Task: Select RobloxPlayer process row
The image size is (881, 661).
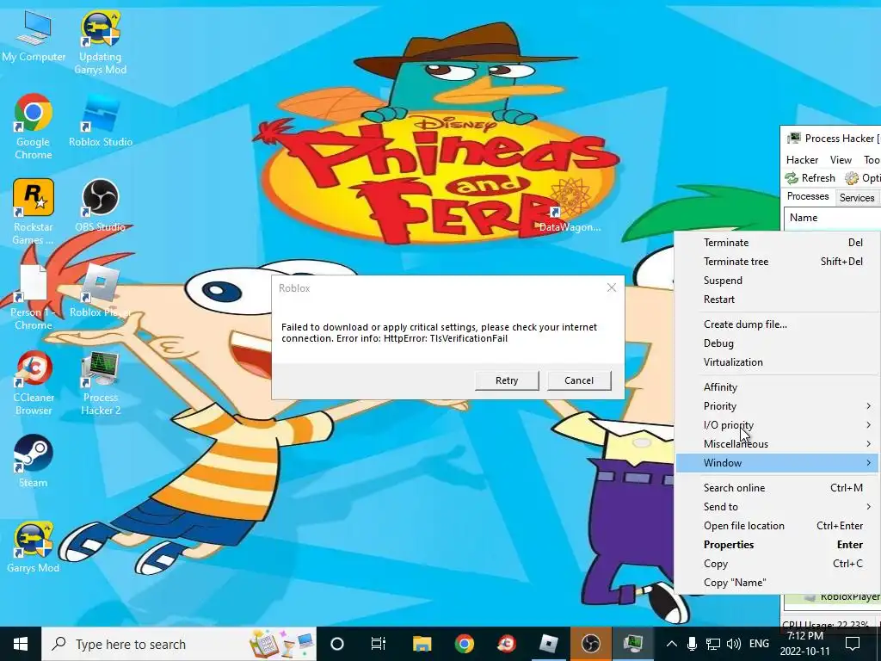Action: (832, 597)
